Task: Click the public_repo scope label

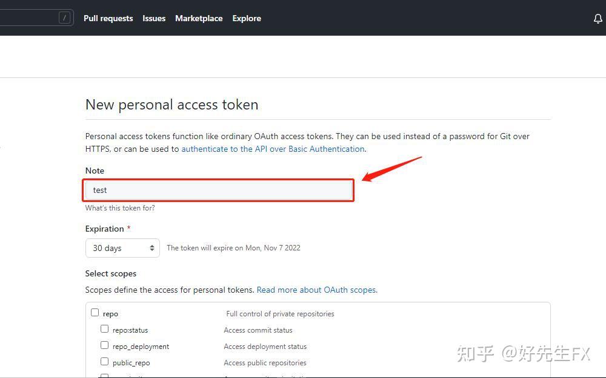Action: pyautogui.click(x=131, y=363)
